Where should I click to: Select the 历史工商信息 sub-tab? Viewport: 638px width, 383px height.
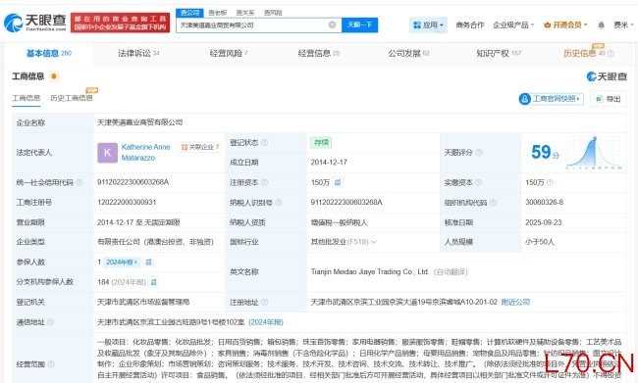pyautogui.click(x=72, y=98)
